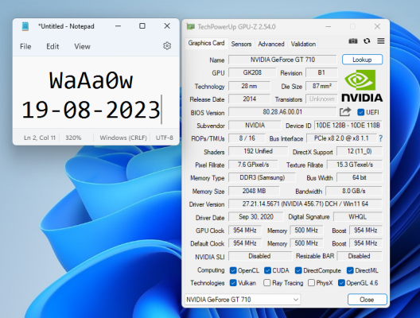Click the Name field NVIDIA GeForce GT 710
420x318 pixels.
(x=282, y=60)
